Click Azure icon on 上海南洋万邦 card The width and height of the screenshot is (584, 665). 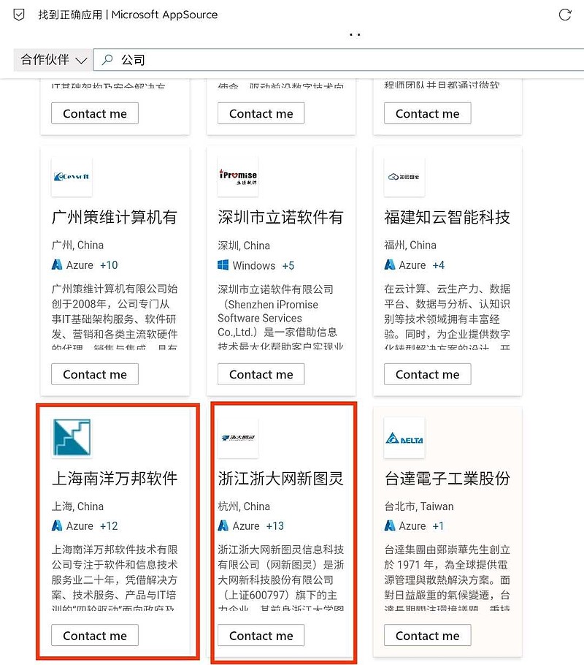click(x=57, y=526)
